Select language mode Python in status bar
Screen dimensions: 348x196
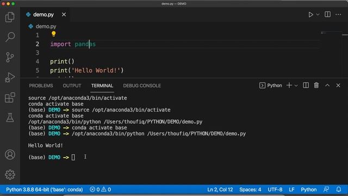(309, 189)
